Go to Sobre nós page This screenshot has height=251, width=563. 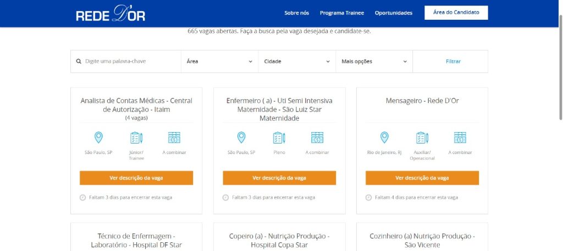point(296,13)
